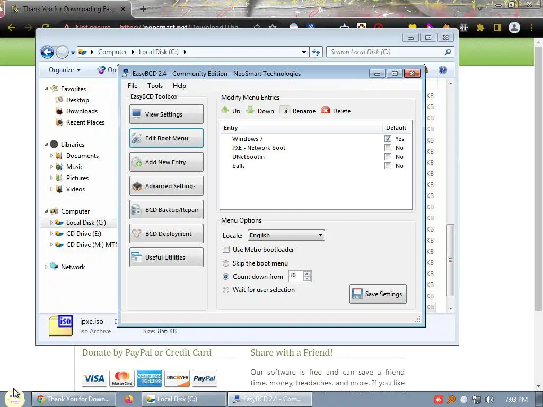Open Useful Utilities section
This screenshot has width=543, height=407.
click(x=166, y=258)
